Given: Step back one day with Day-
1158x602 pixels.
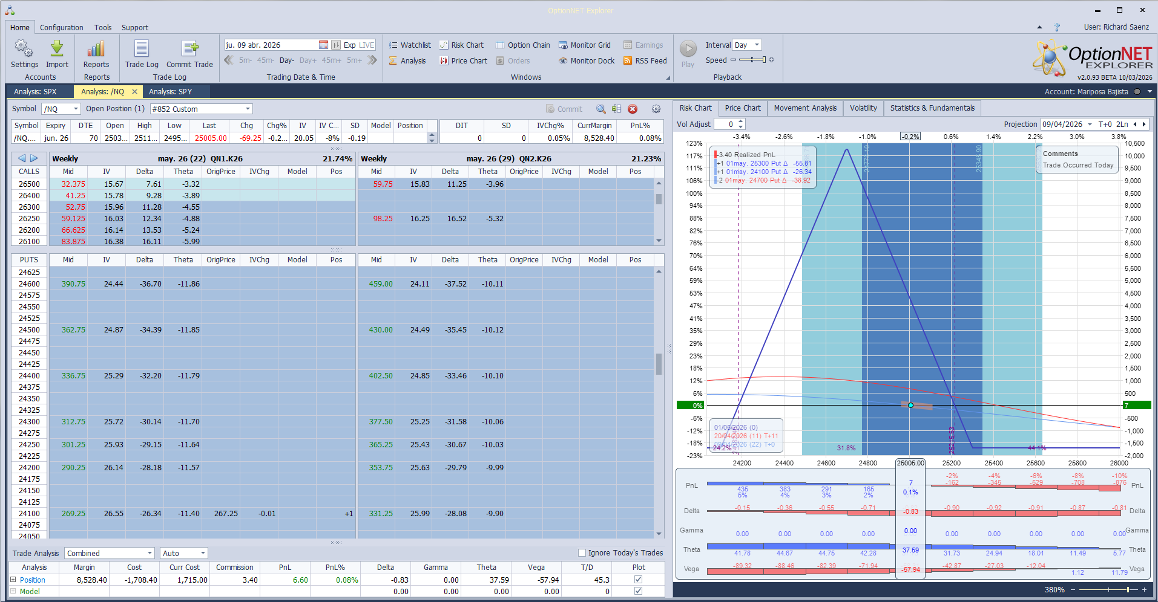Looking at the screenshot, I should [x=287, y=60].
